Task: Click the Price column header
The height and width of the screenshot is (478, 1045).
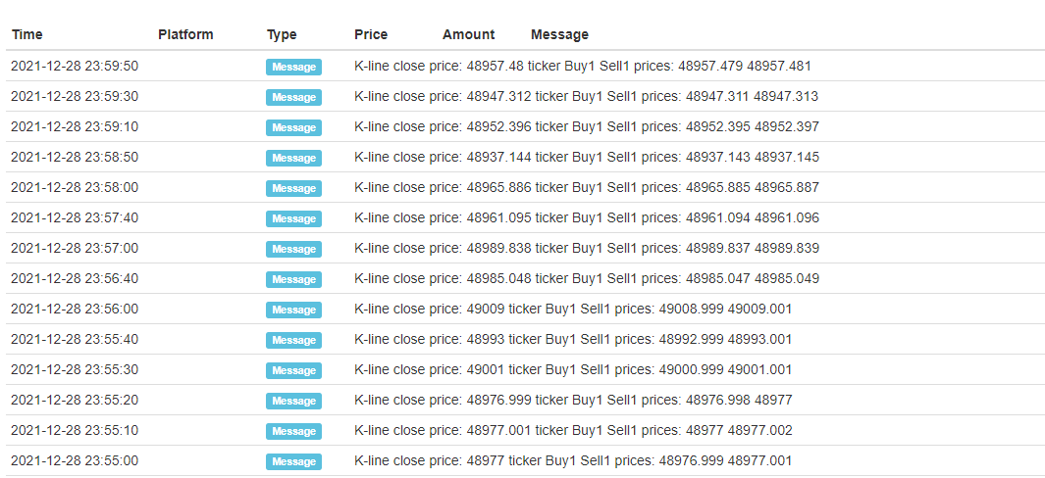Action: point(371,34)
